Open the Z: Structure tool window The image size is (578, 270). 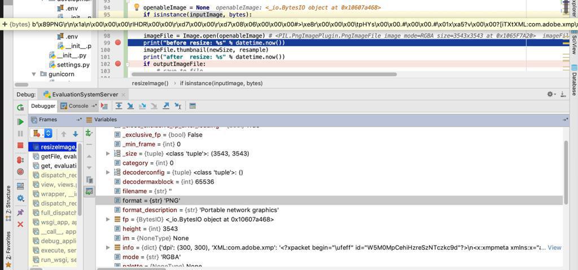[x=8, y=203]
